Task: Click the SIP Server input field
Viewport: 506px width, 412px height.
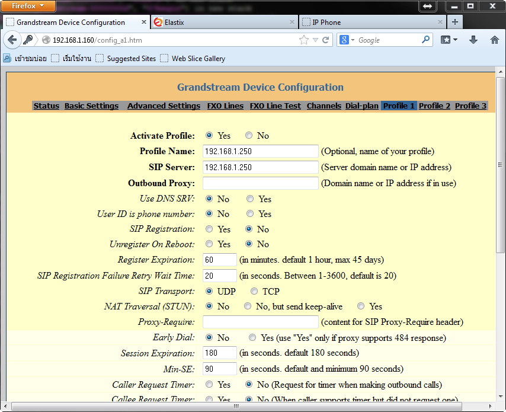Action: 261,167
